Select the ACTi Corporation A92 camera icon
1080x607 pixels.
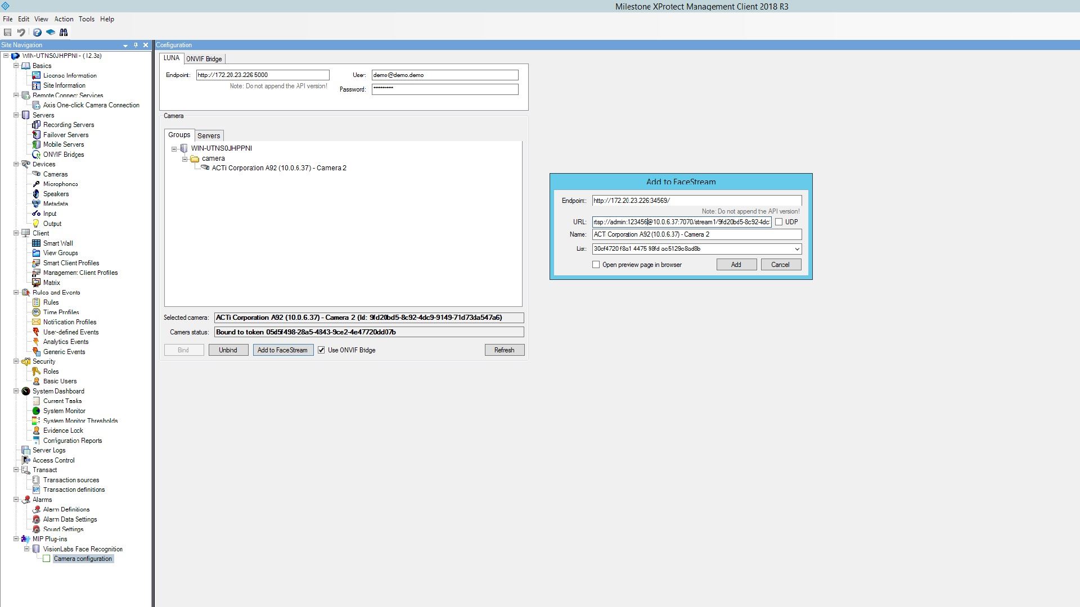(205, 167)
